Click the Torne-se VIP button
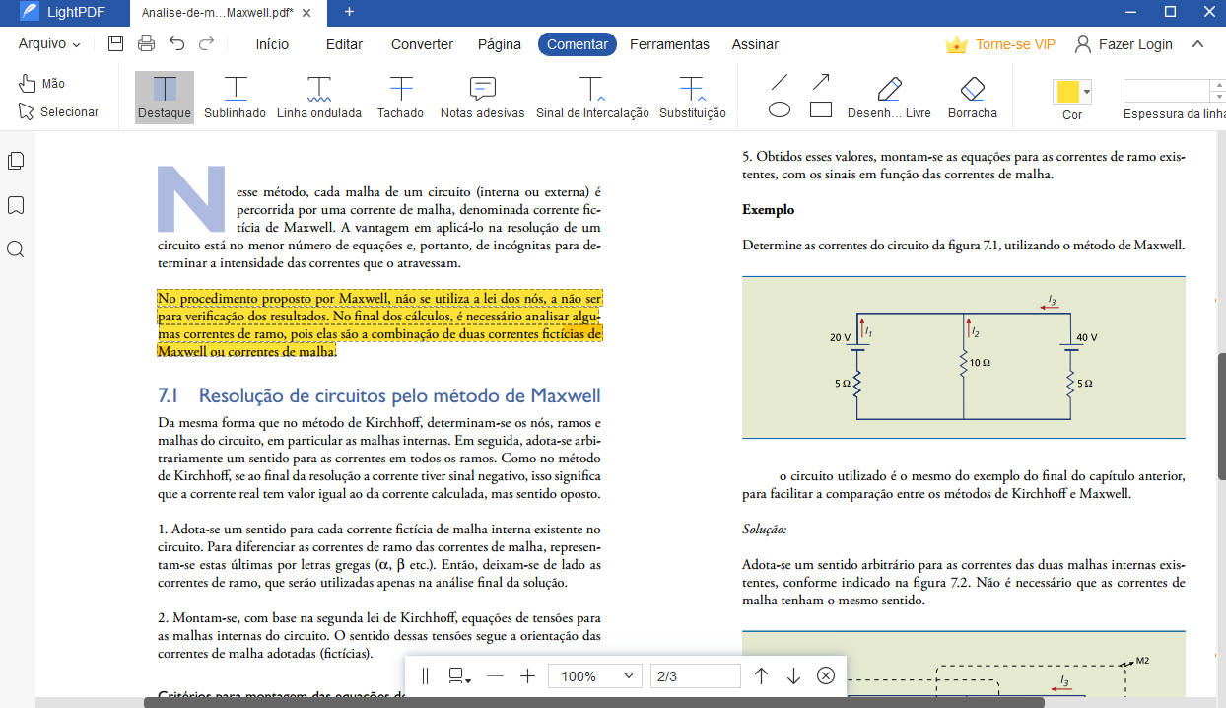The height and width of the screenshot is (708, 1226). pyautogui.click(x=1000, y=44)
